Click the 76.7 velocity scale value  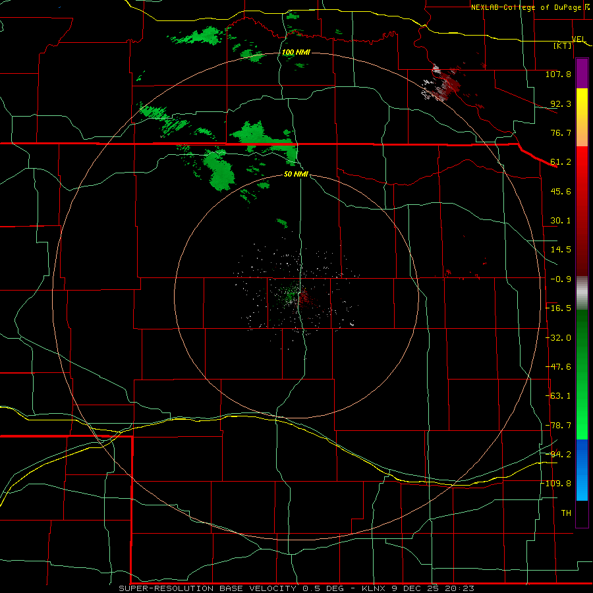pyautogui.click(x=561, y=132)
